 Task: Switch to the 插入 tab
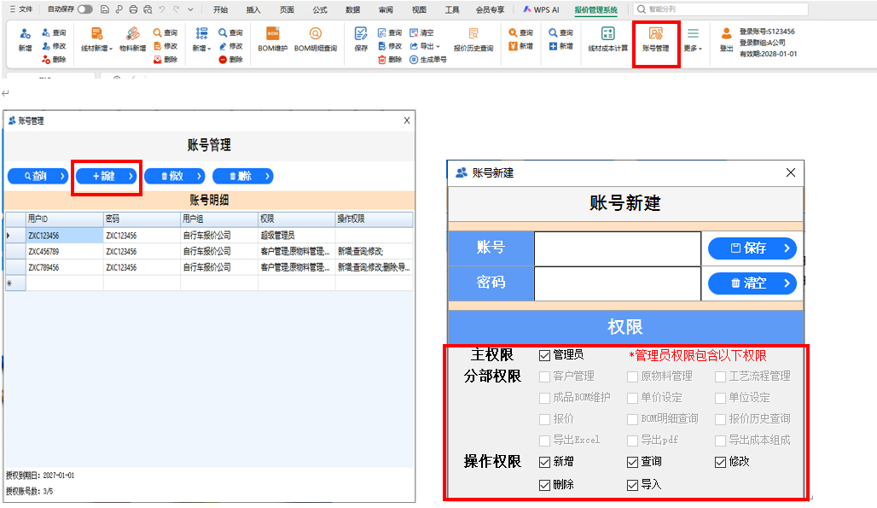(253, 9)
